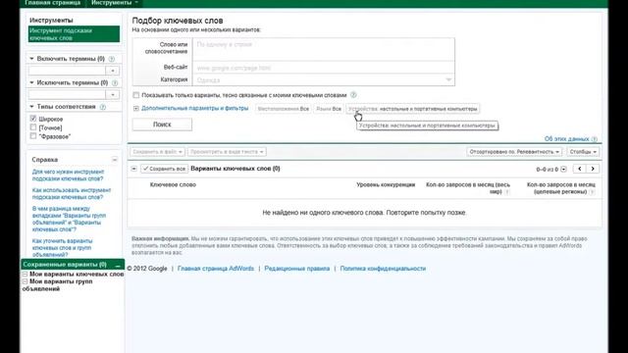Open help icon for целевые регионы column
Viewport: 628px width, 353px height.
pos(592,192)
